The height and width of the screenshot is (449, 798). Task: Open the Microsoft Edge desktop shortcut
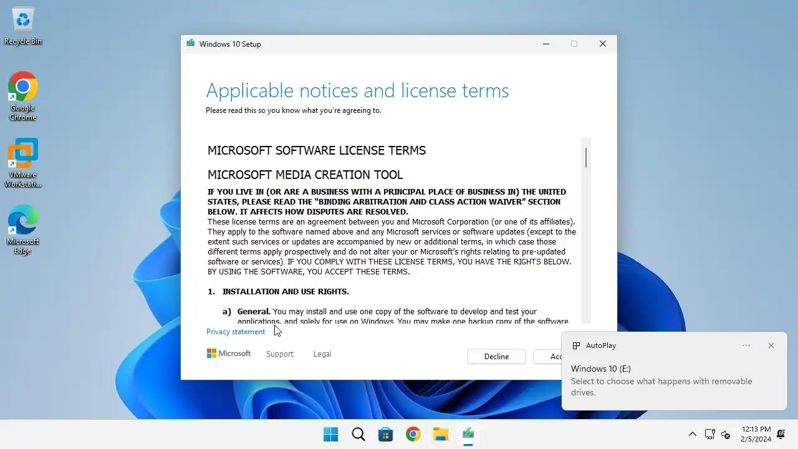[x=23, y=229]
